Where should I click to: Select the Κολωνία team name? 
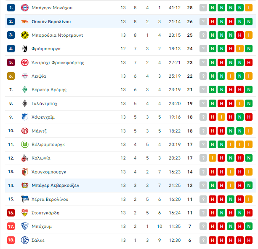41,158
